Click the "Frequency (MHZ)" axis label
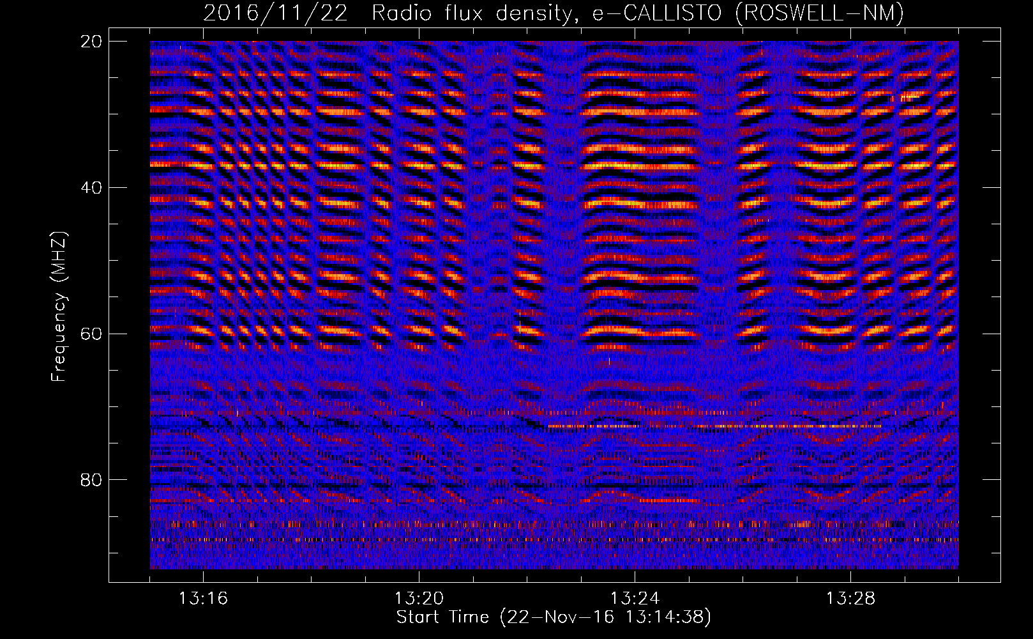This screenshot has width=1033, height=639. click(59, 307)
